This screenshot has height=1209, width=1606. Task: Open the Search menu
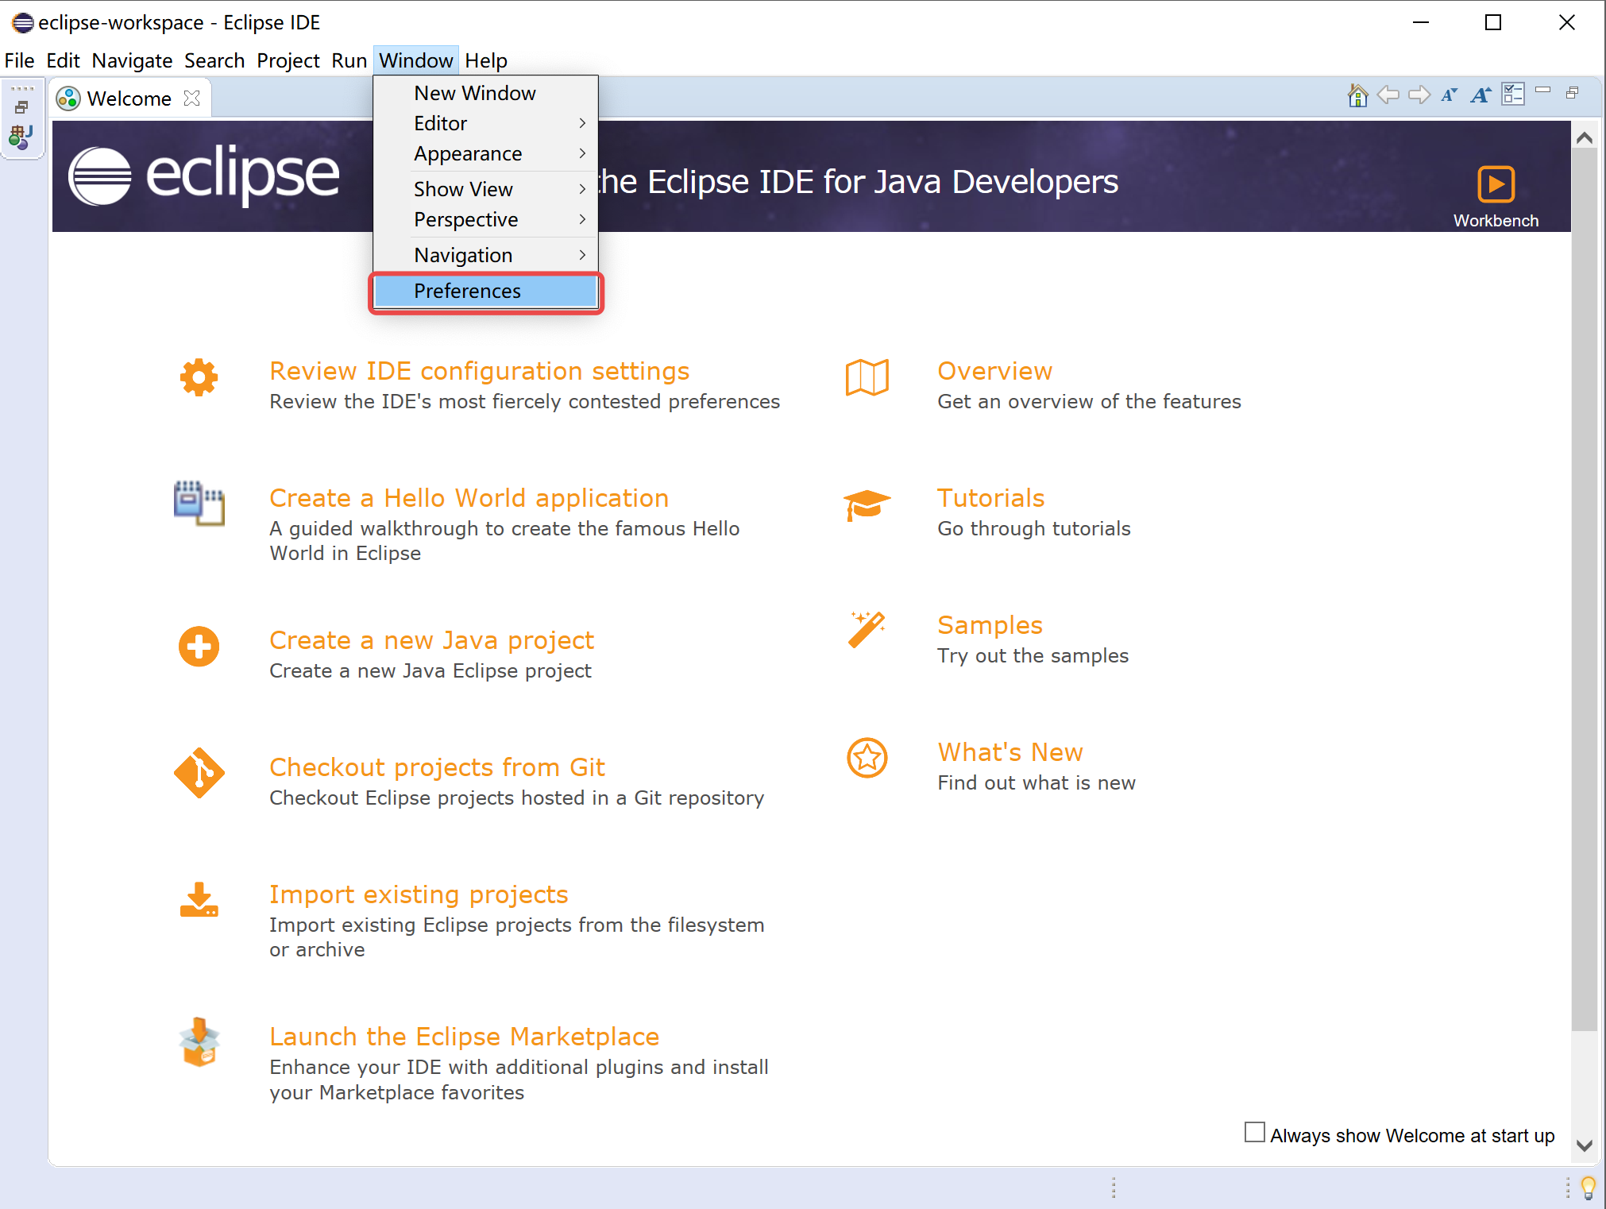(214, 60)
